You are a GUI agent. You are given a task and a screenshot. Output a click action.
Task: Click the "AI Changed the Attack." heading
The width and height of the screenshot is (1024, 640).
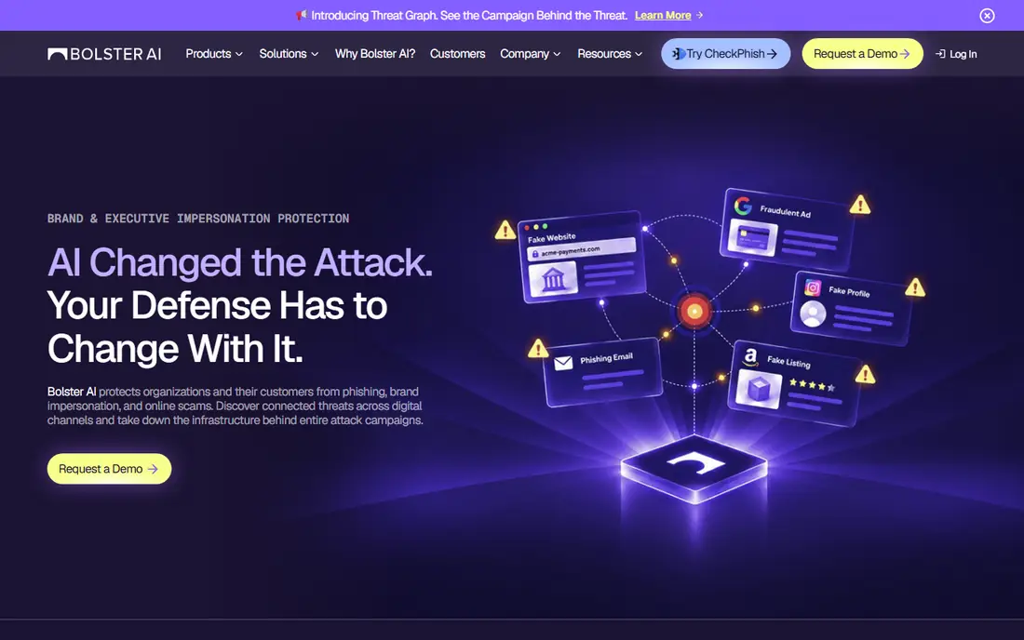(x=239, y=262)
